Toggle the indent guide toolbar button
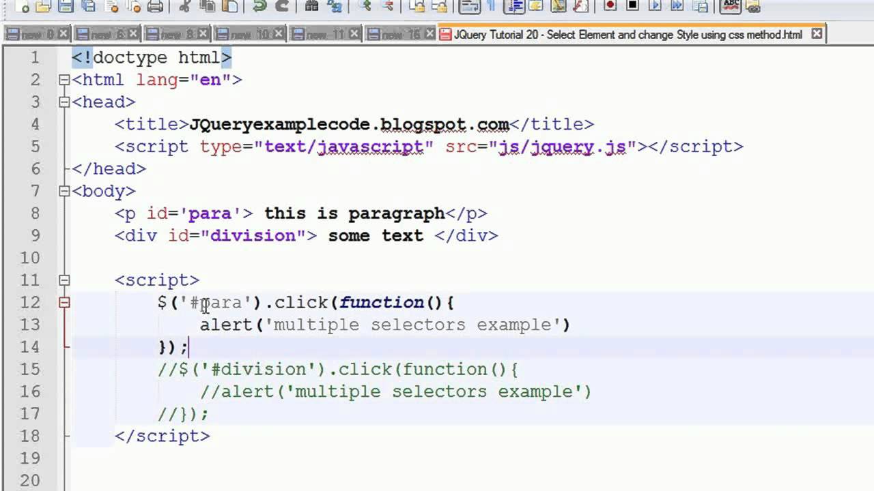This screenshot has height=491, width=874. click(x=513, y=6)
